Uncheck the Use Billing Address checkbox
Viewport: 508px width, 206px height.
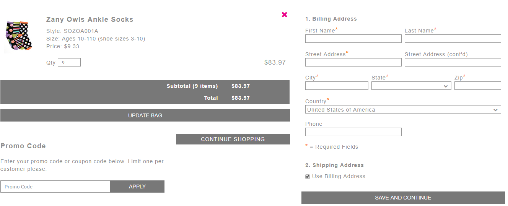click(x=308, y=177)
